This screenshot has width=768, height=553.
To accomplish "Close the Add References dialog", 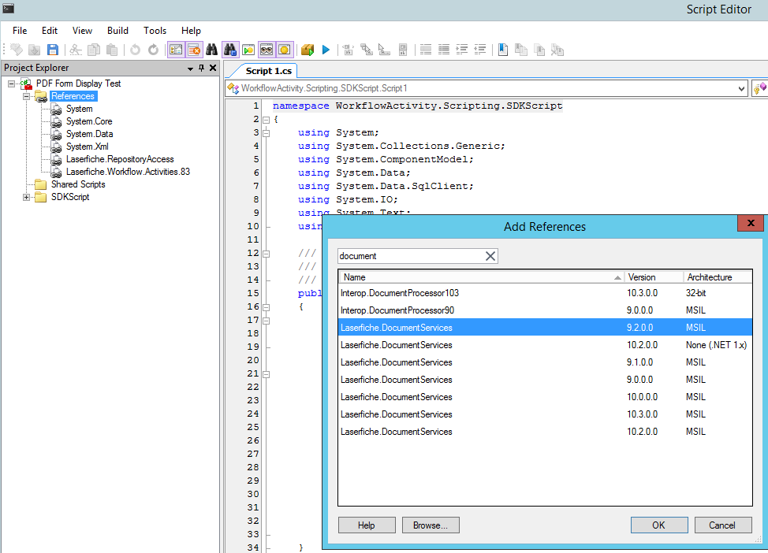I will tap(751, 223).
